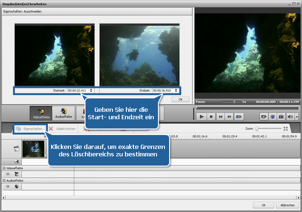
Task: Click Abbrechen to cancel editing
Action: pos(285,205)
